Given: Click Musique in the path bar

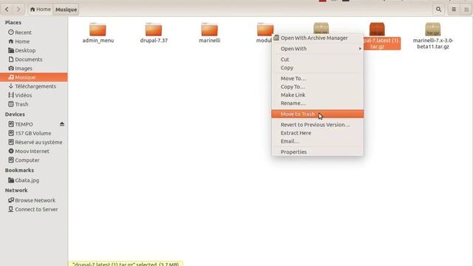Looking at the screenshot, I should [66, 10].
